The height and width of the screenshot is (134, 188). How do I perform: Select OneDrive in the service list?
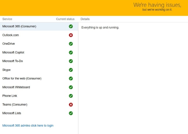point(9,44)
